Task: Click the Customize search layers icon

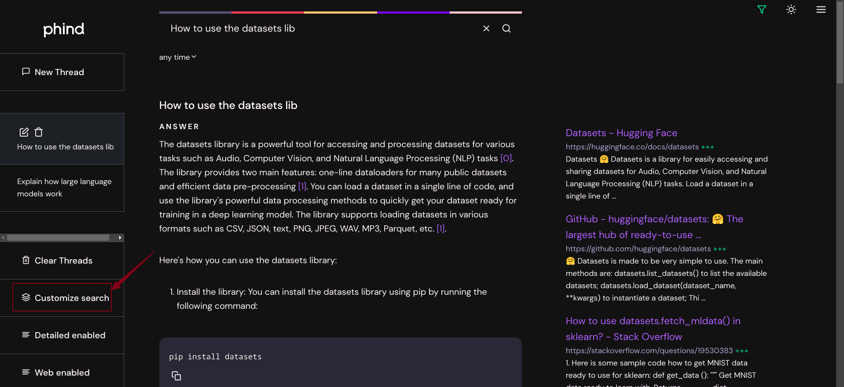Action: pyautogui.click(x=26, y=297)
